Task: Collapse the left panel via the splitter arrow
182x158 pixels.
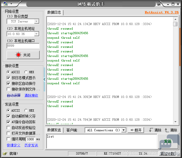Action: point(45,79)
